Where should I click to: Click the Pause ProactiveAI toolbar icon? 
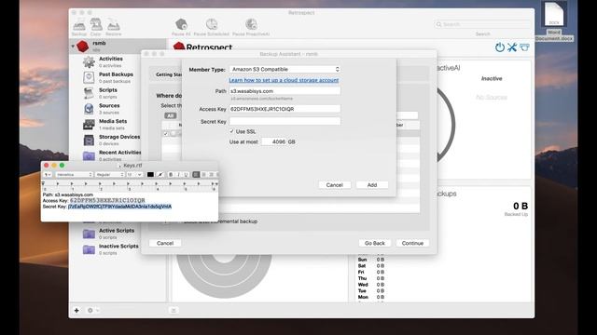[251, 24]
